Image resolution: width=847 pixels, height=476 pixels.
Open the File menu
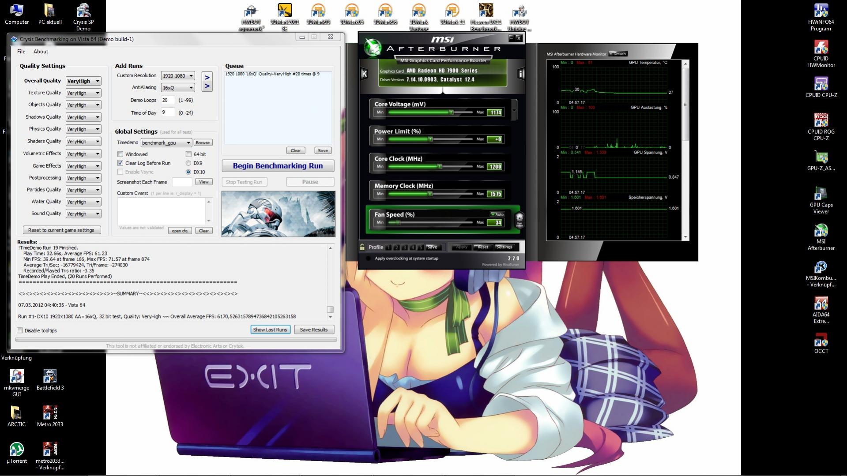pyautogui.click(x=21, y=52)
